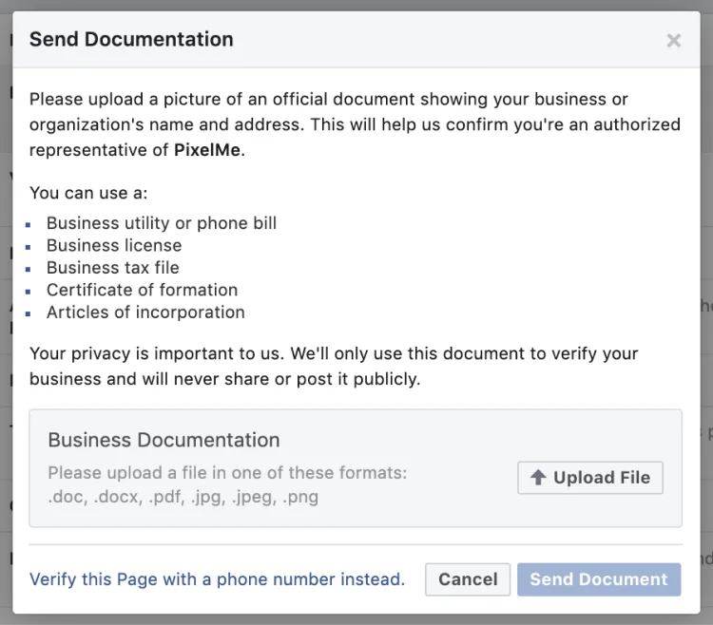Click the 'Your privacy is important to us' paragraph

334,366
